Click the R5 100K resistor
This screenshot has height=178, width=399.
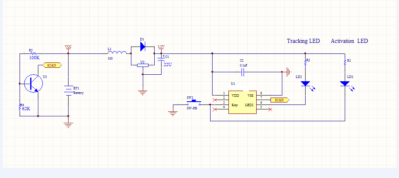click(33, 53)
